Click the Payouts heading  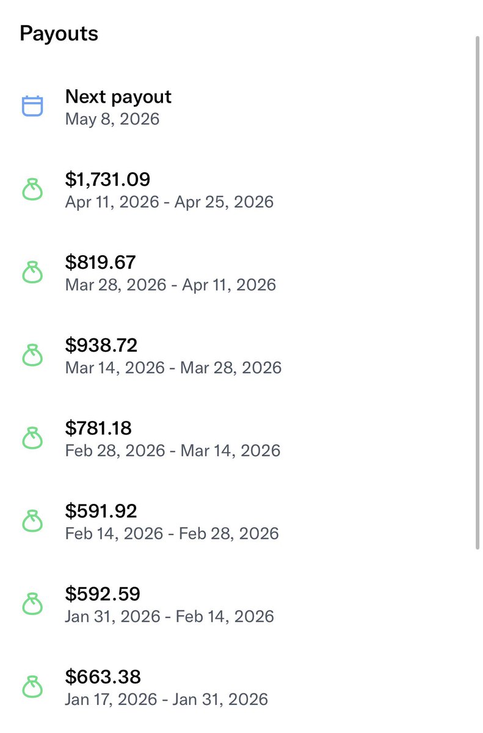click(59, 34)
